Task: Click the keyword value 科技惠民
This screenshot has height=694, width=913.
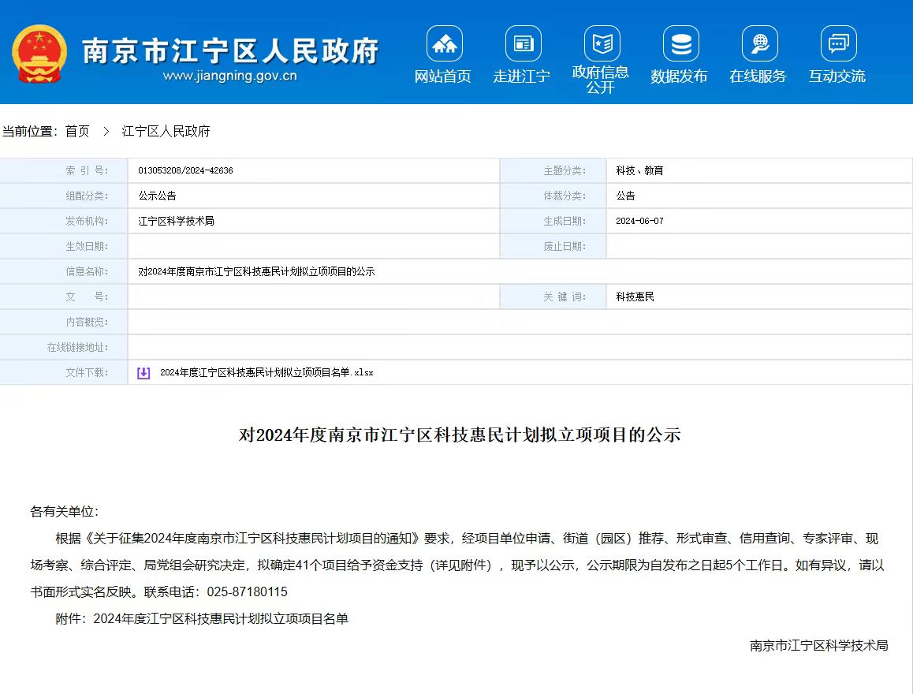Action: tap(635, 297)
